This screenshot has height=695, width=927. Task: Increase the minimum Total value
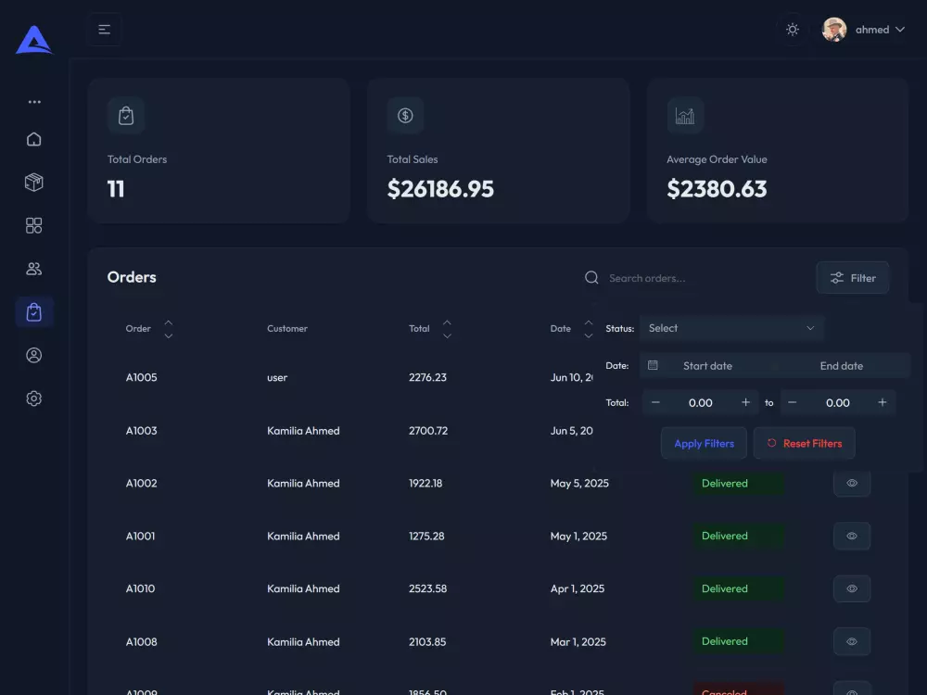(745, 402)
